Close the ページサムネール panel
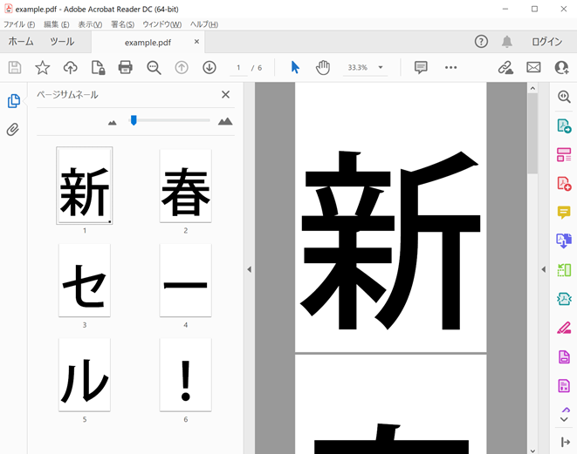This screenshot has width=577, height=454. 225,94
